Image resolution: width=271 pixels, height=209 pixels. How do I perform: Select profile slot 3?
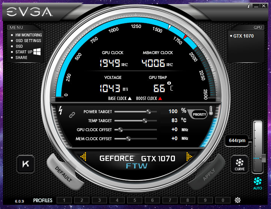[99, 200]
